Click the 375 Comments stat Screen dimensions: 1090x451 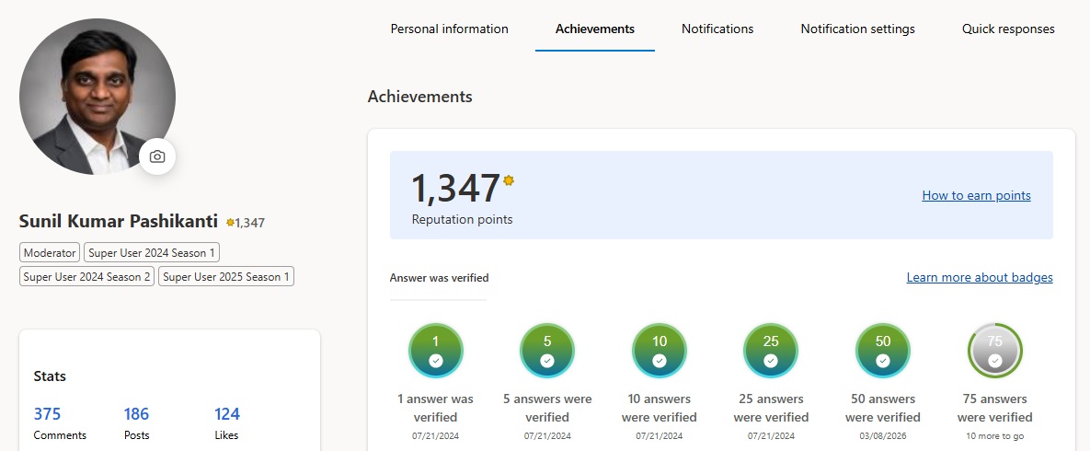(60, 423)
